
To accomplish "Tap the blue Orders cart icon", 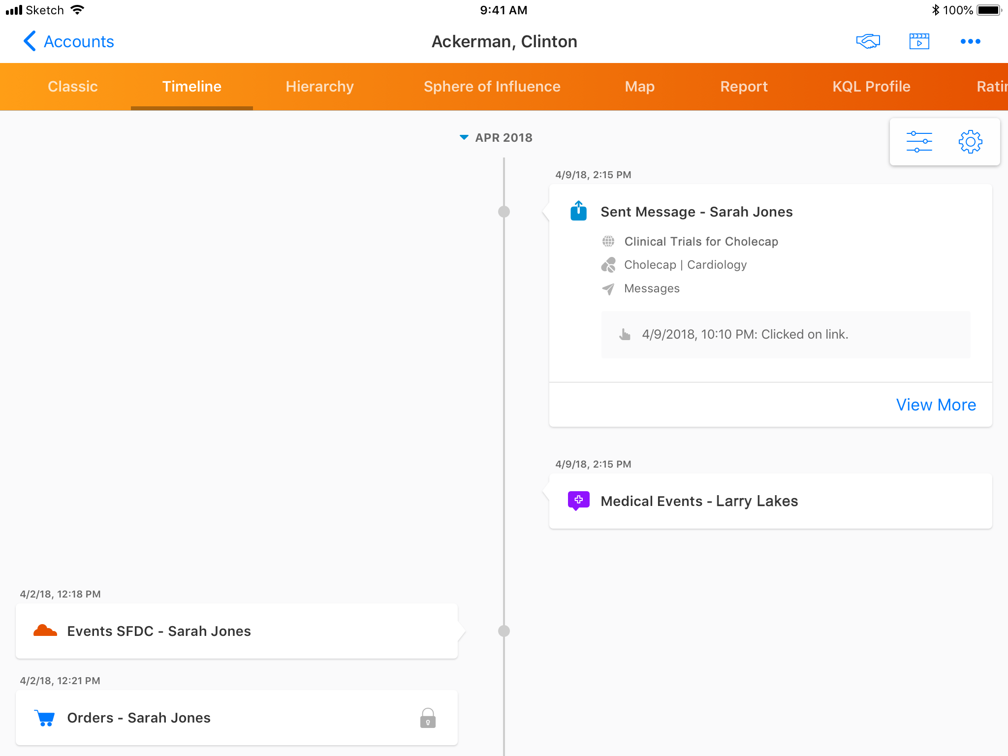I will click(x=45, y=718).
